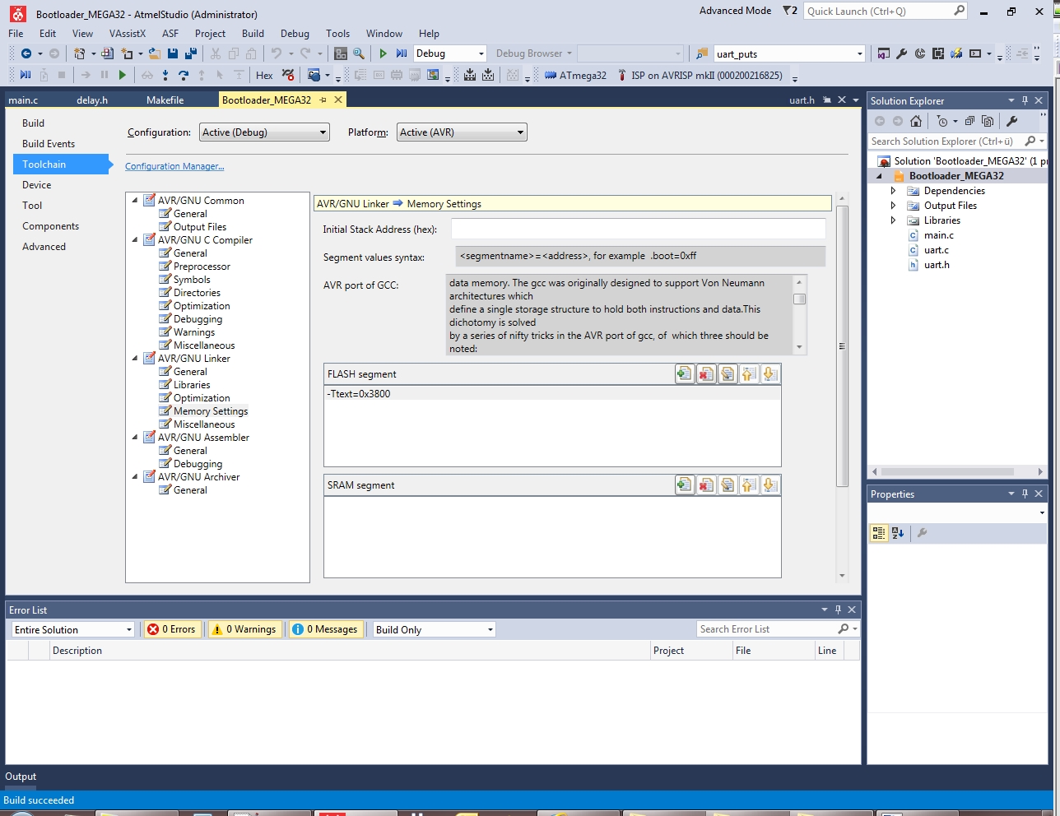1060x816 pixels.
Task: Toggle the 0 Errors filter
Action: [172, 629]
